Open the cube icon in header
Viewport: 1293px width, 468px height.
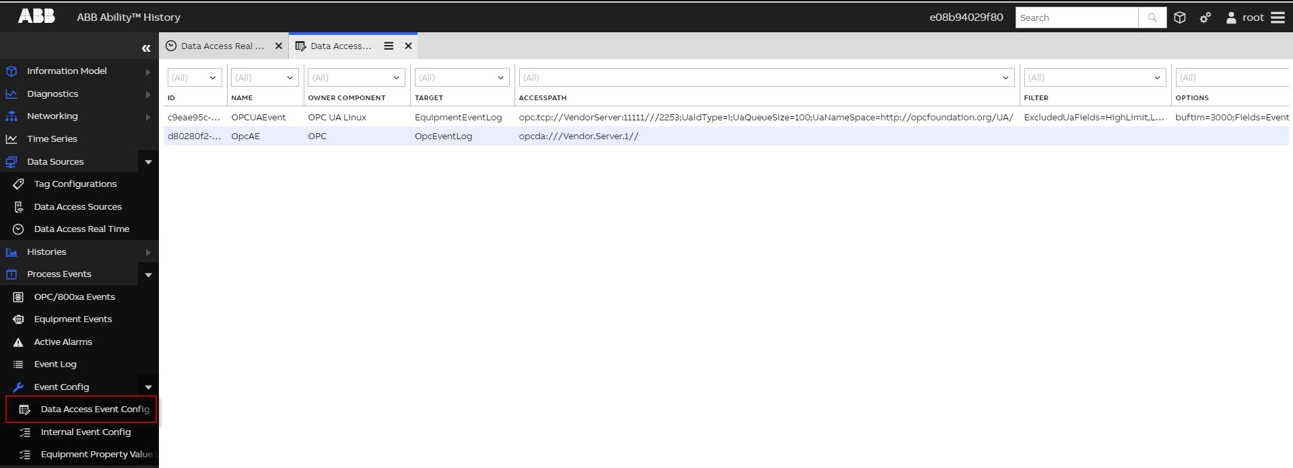1180,17
